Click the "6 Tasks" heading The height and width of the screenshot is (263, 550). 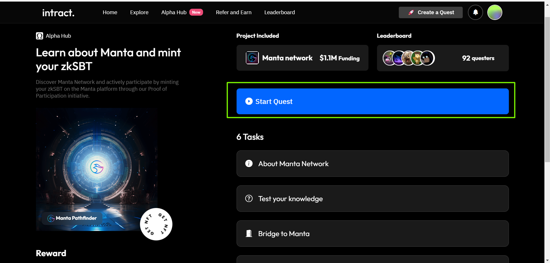pos(250,137)
